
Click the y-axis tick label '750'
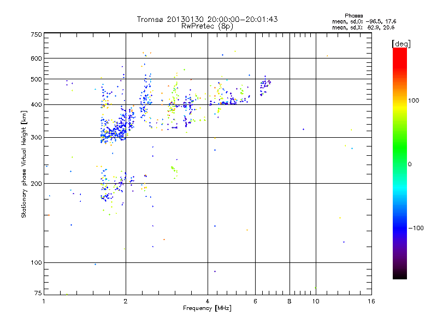click(x=37, y=34)
